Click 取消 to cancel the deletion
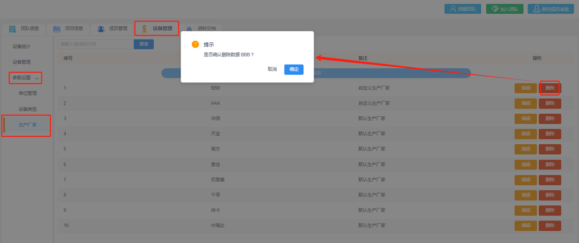The width and height of the screenshot is (579, 243). pos(272,69)
